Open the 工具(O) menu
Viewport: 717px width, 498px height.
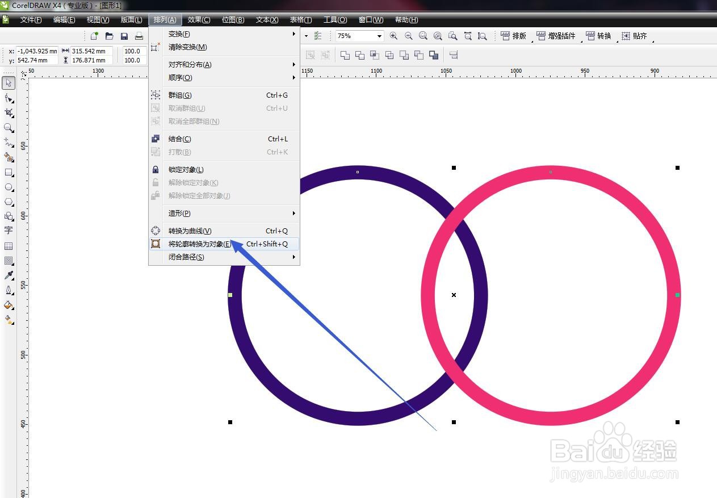point(335,20)
